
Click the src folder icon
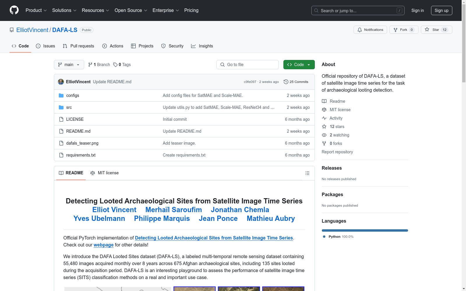tap(61, 107)
